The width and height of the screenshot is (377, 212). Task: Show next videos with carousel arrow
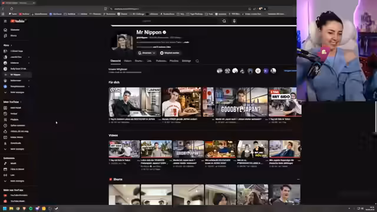(300, 149)
